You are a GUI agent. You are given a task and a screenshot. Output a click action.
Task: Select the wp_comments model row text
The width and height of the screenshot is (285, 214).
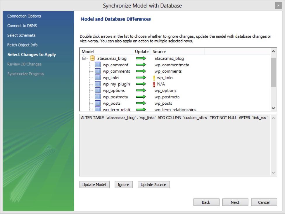[x=116, y=71]
